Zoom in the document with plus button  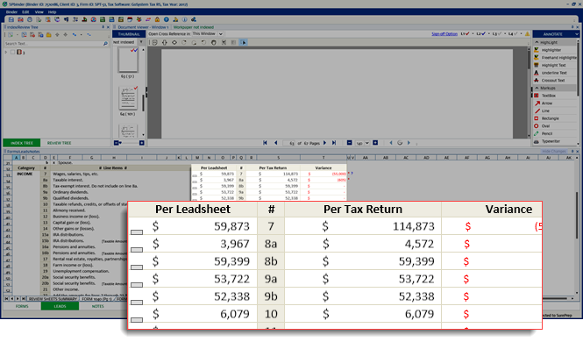375,143
